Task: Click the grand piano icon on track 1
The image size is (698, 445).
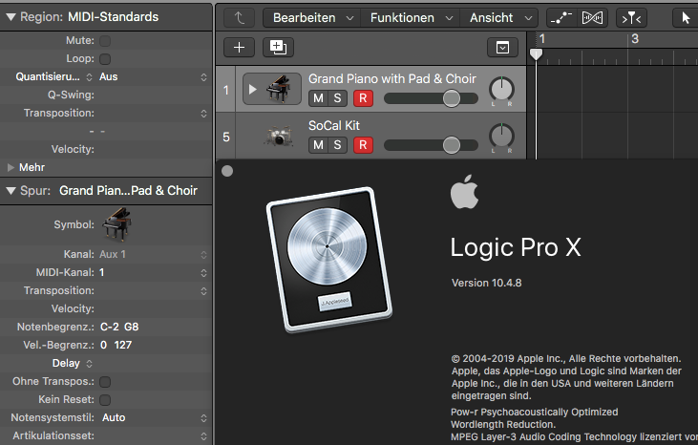Action: (x=279, y=89)
